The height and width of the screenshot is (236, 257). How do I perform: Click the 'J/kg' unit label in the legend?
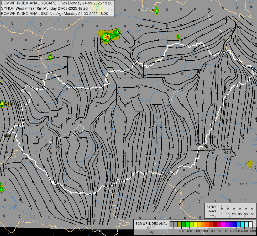151,232
